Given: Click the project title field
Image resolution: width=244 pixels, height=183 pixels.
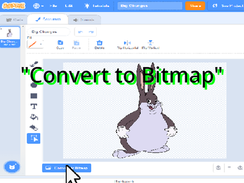Looking at the screenshot, I should (150, 6).
